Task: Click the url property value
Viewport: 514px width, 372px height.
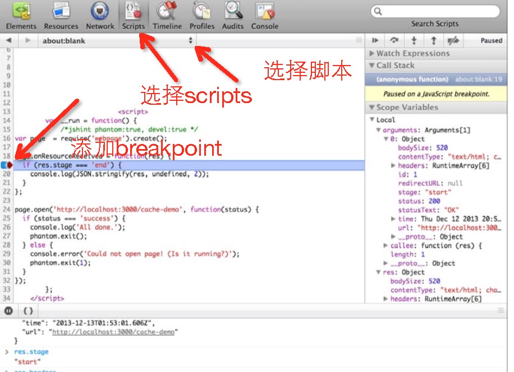Action: pyautogui.click(x=460, y=227)
